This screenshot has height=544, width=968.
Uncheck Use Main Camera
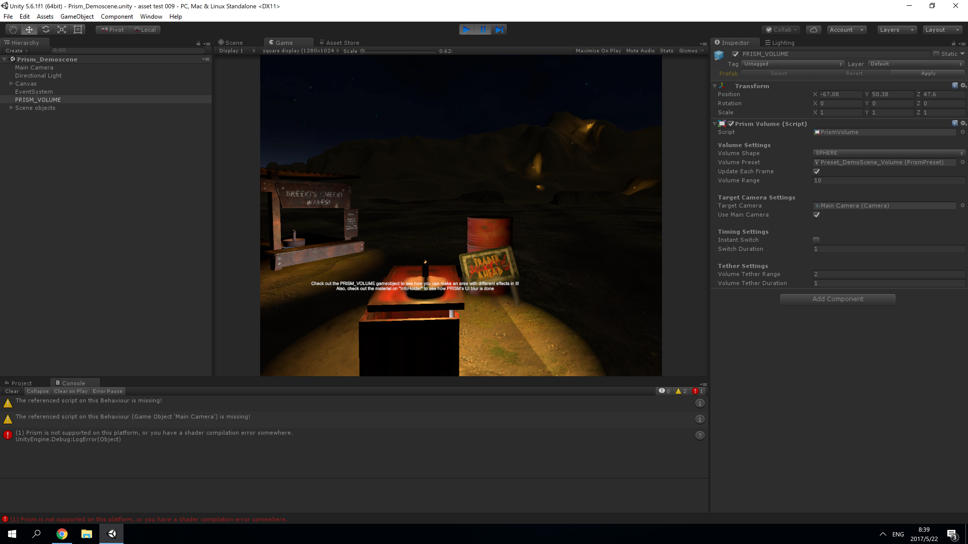816,214
